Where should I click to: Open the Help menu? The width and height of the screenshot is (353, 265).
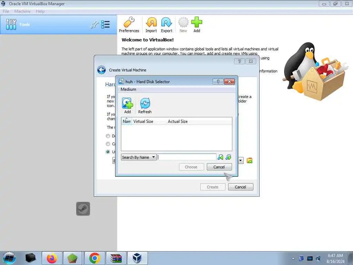click(x=40, y=11)
